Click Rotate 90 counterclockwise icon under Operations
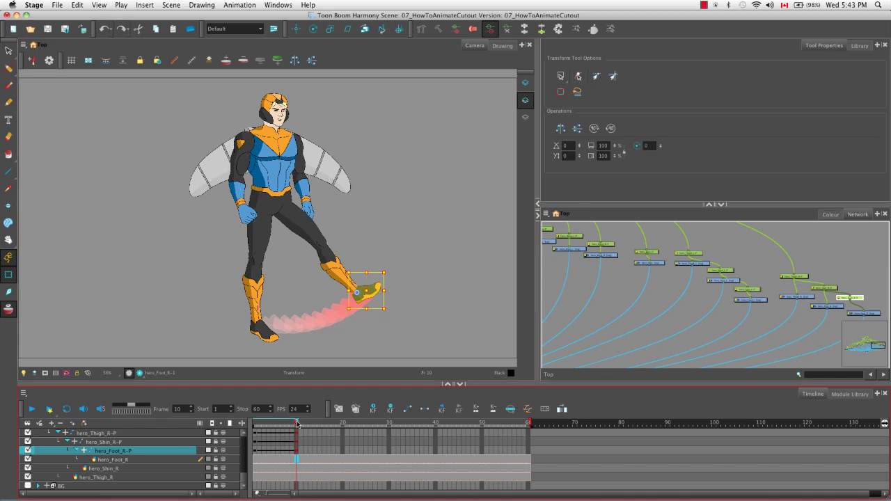 click(x=610, y=128)
